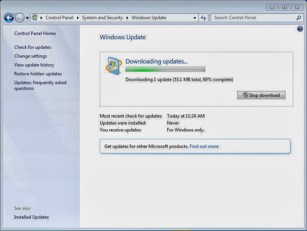Screen dimensions: 307x231
Task: Refresh the page with the refresh icon
Action: tap(203, 18)
